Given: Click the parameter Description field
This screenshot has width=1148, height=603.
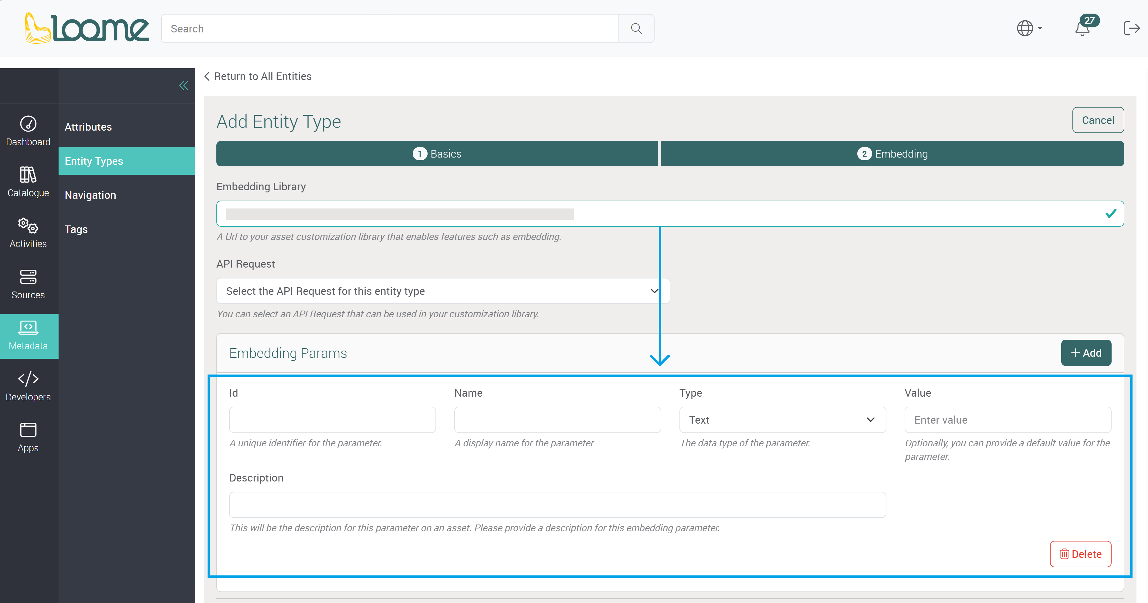Looking at the screenshot, I should click(557, 505).
